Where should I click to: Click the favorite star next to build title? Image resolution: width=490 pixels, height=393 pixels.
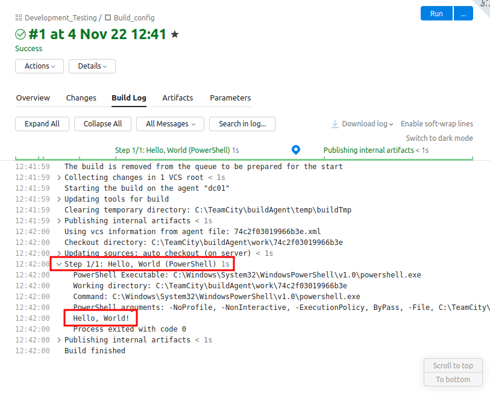click(x=175, y=35)
